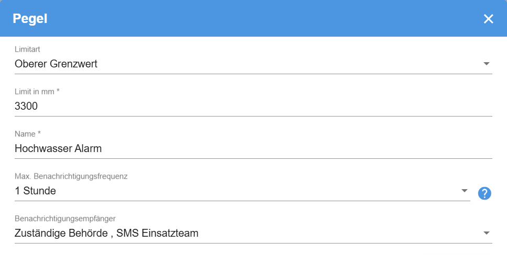This screenshot has width=507, height=255.
Task: Close the Pegel dialog
Action: [488, 19]
